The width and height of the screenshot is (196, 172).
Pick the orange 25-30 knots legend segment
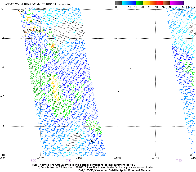tap(153, 3)
